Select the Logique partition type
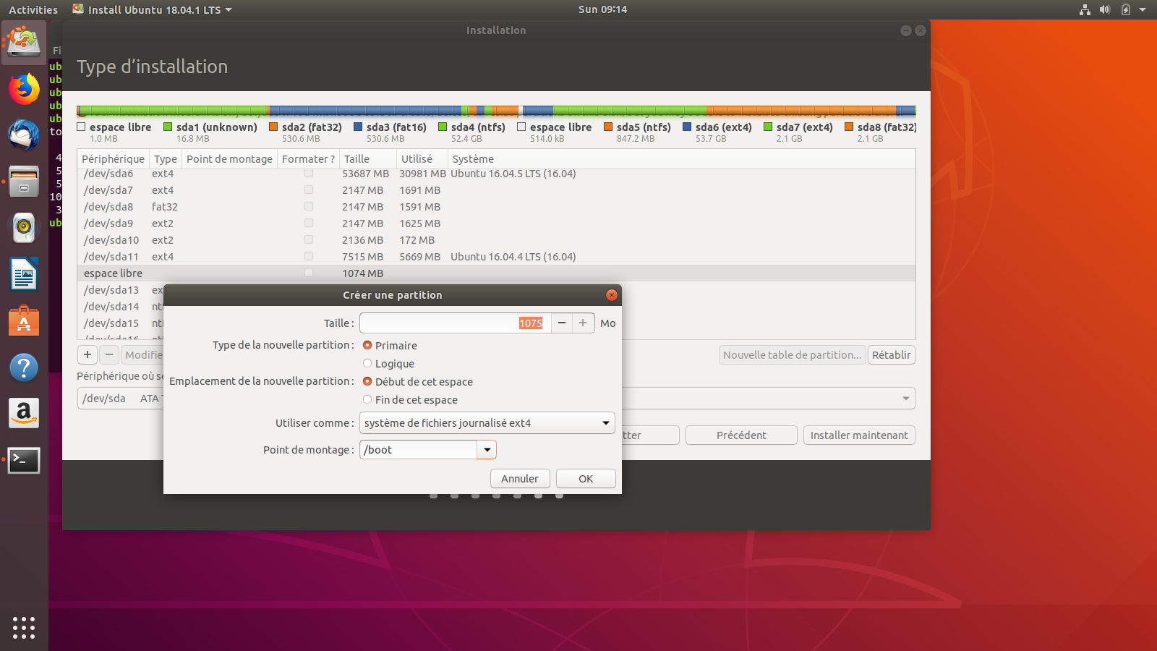The width and height of the screenshot is (1157, 651). 367,364
